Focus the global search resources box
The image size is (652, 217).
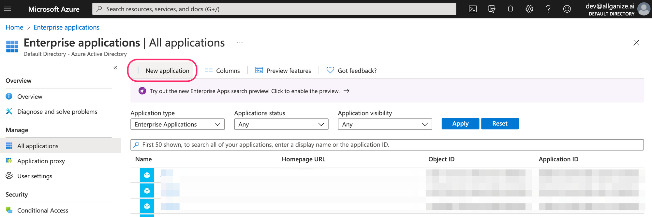click(x=274, y=9)
